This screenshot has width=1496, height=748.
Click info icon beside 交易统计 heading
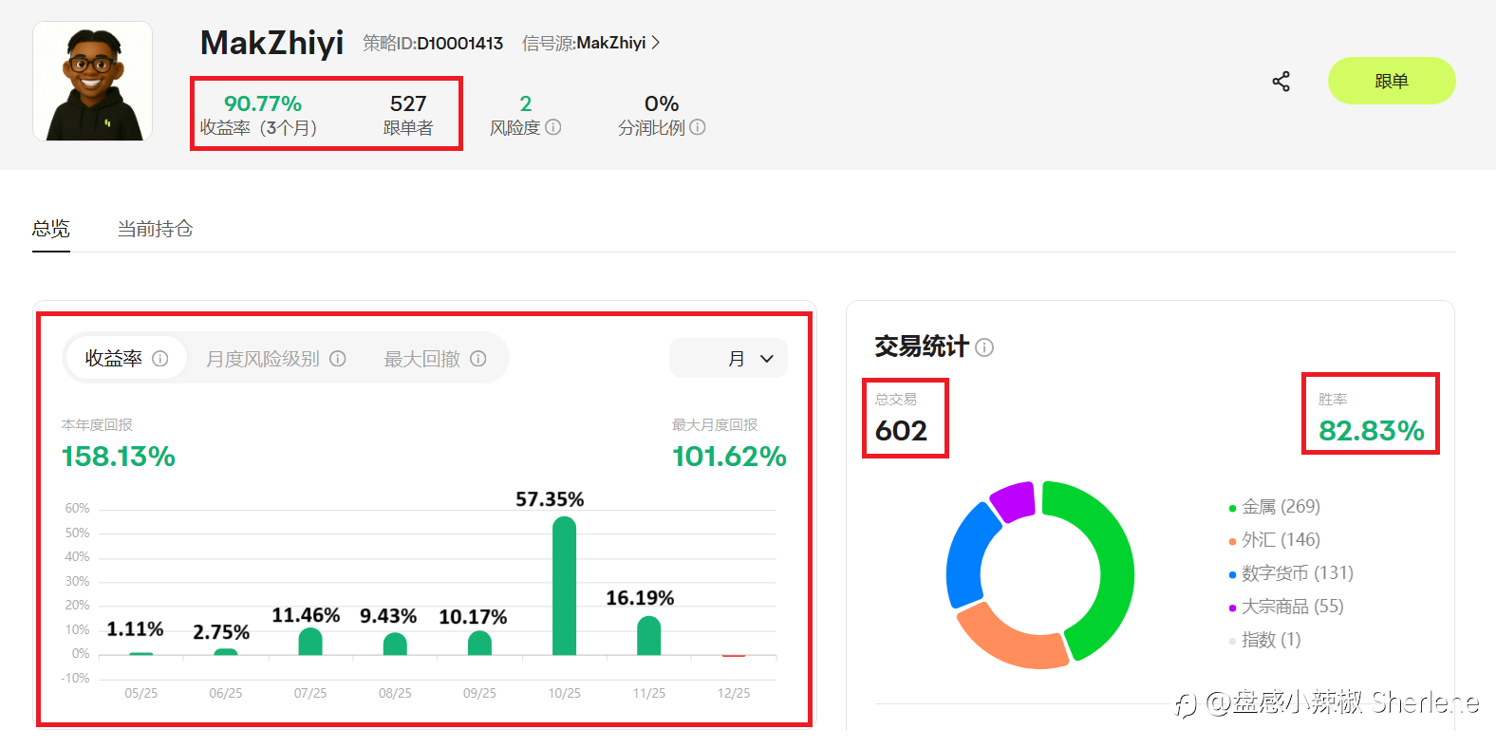984,347
